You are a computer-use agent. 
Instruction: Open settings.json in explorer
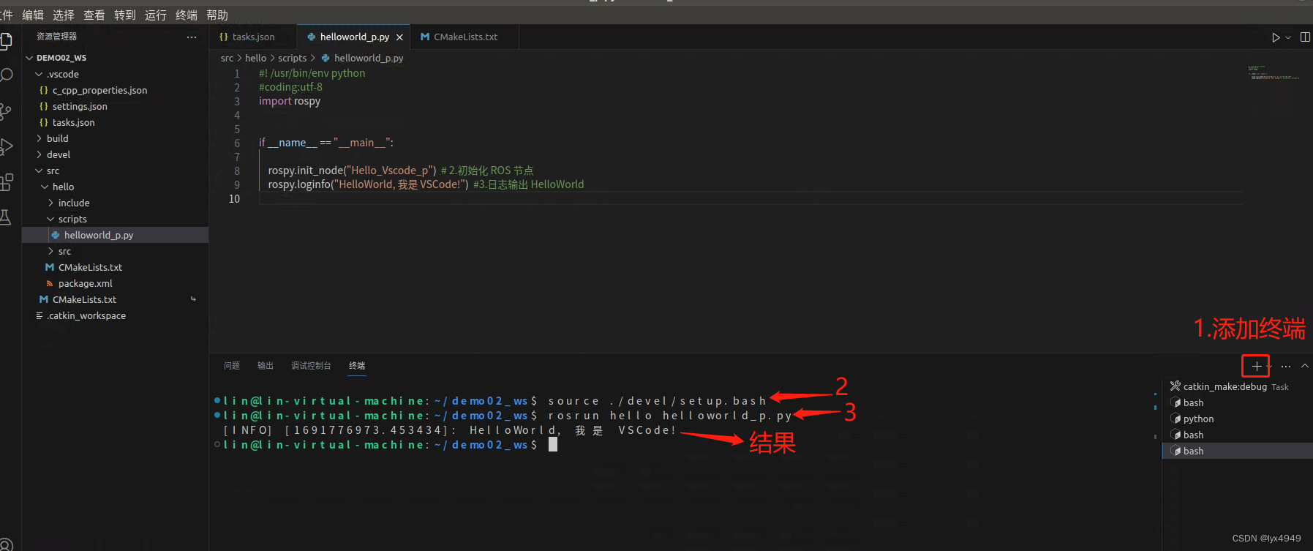tap(115, 106)
